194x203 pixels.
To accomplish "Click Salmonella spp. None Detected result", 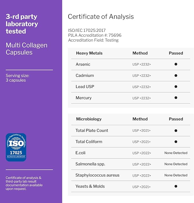I will 176,164.
